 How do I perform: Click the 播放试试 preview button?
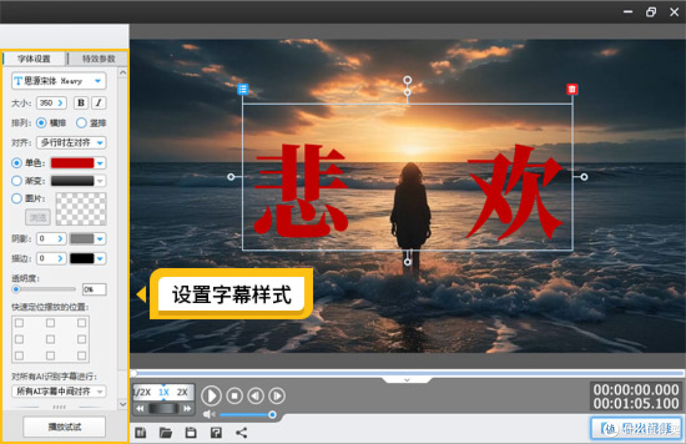pyautogui.click(x=64, y=427)
